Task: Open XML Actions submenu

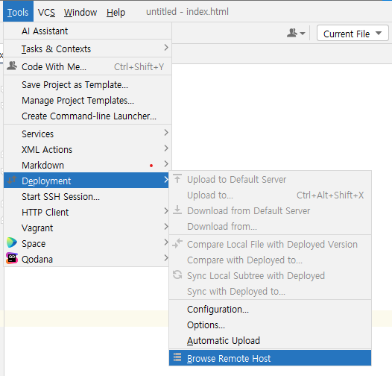Action: point(87,150)
